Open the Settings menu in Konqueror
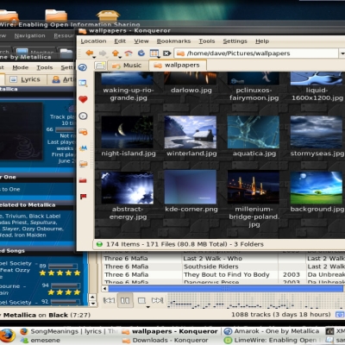The width and height of the screenshot is (345, 345). tap(235, 41)
